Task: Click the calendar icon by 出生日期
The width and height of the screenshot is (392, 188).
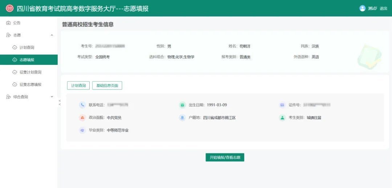Action: 182,105
